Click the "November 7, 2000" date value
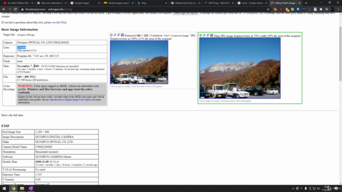This screenshot has width=342, height=192. pyautogui.click(x=28, y=66)
